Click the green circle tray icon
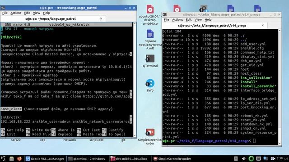The width and height of the screenshot is (289, 162). (x=251, y=159)
